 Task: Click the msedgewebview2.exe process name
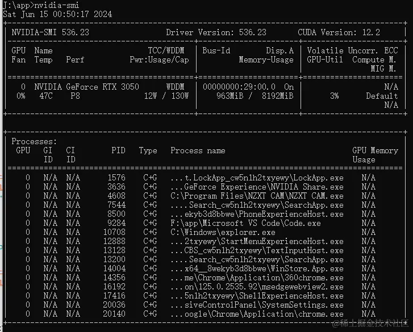257,287
